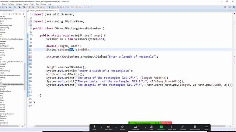
Task: Open the Navigate menu
Action: tap(19, 4)
